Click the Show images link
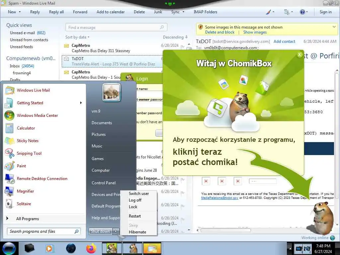The image size is (340, 255). click(255, 32)
